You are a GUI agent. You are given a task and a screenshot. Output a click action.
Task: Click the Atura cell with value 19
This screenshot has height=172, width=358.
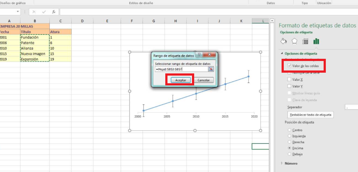click(x=60, y=59)
